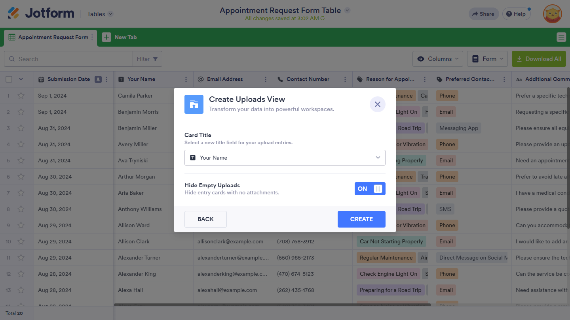Star the Avery Miller row
The height and width of the screenshot is (320, 570).
[x=21, y=144]
